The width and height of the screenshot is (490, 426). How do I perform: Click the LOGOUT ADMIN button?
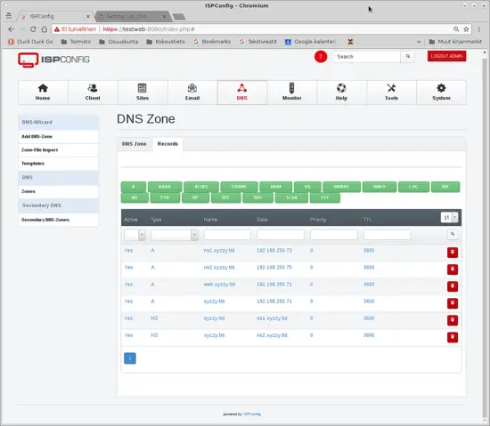click(x=446, y=56)
